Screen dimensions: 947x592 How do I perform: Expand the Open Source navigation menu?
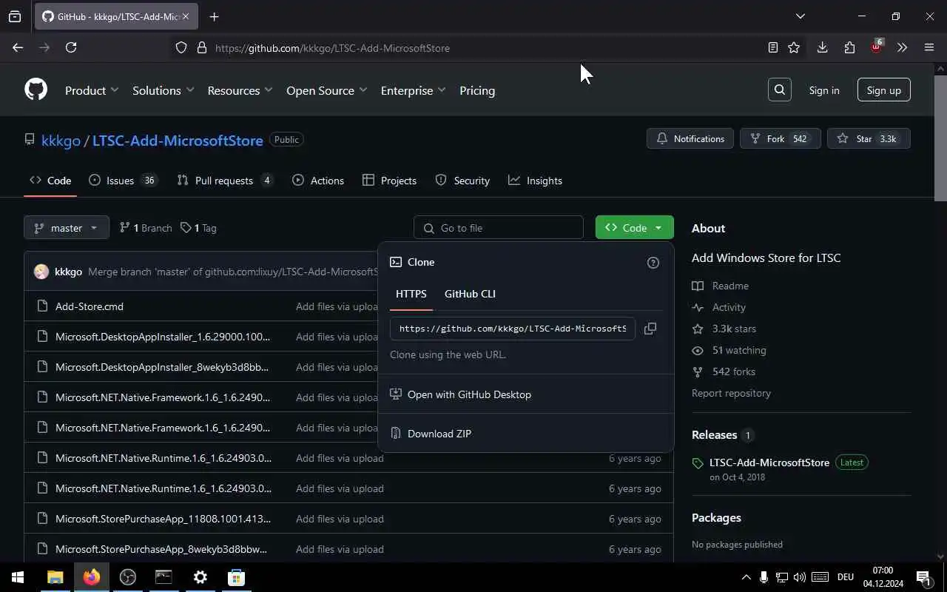click(326, 90)
